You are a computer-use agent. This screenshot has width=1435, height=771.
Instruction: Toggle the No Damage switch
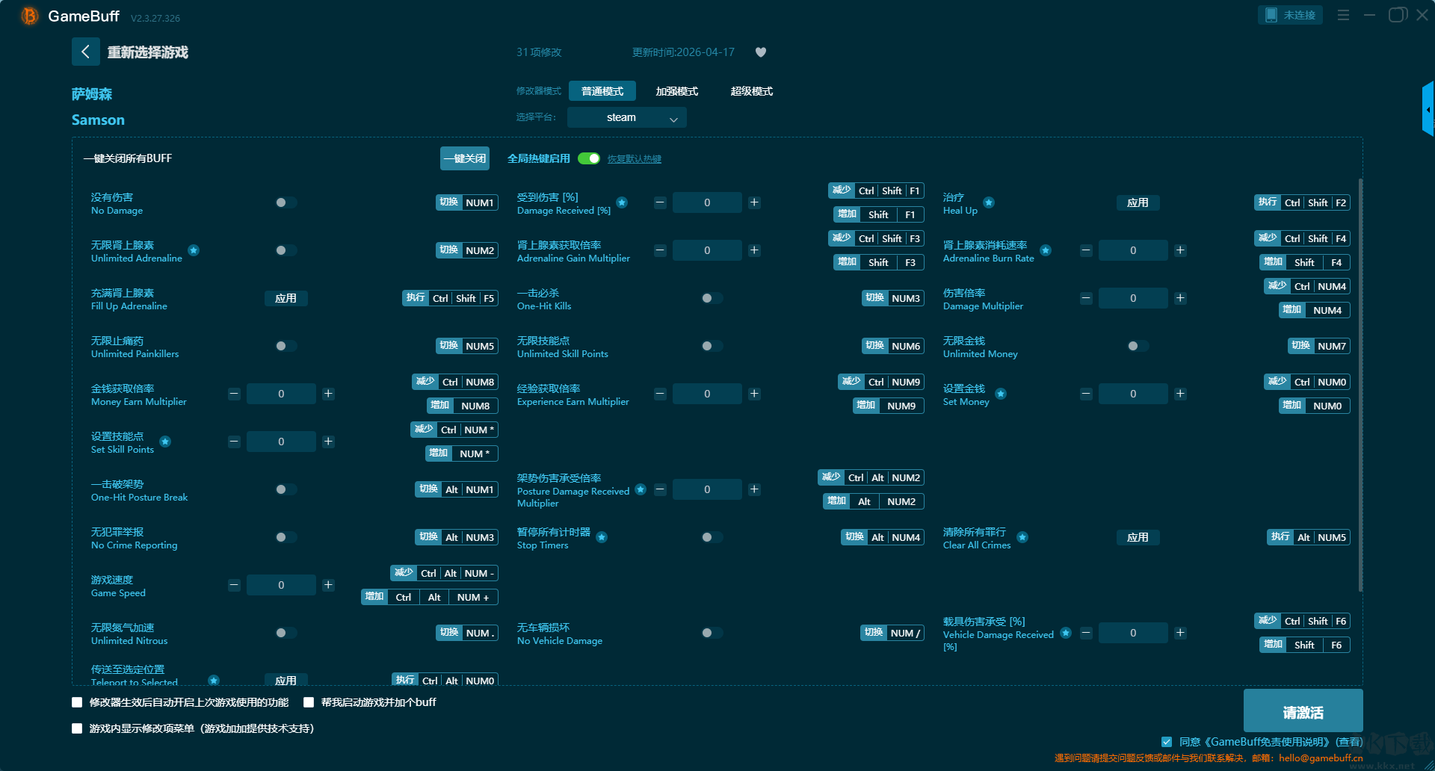pos(286,202)
